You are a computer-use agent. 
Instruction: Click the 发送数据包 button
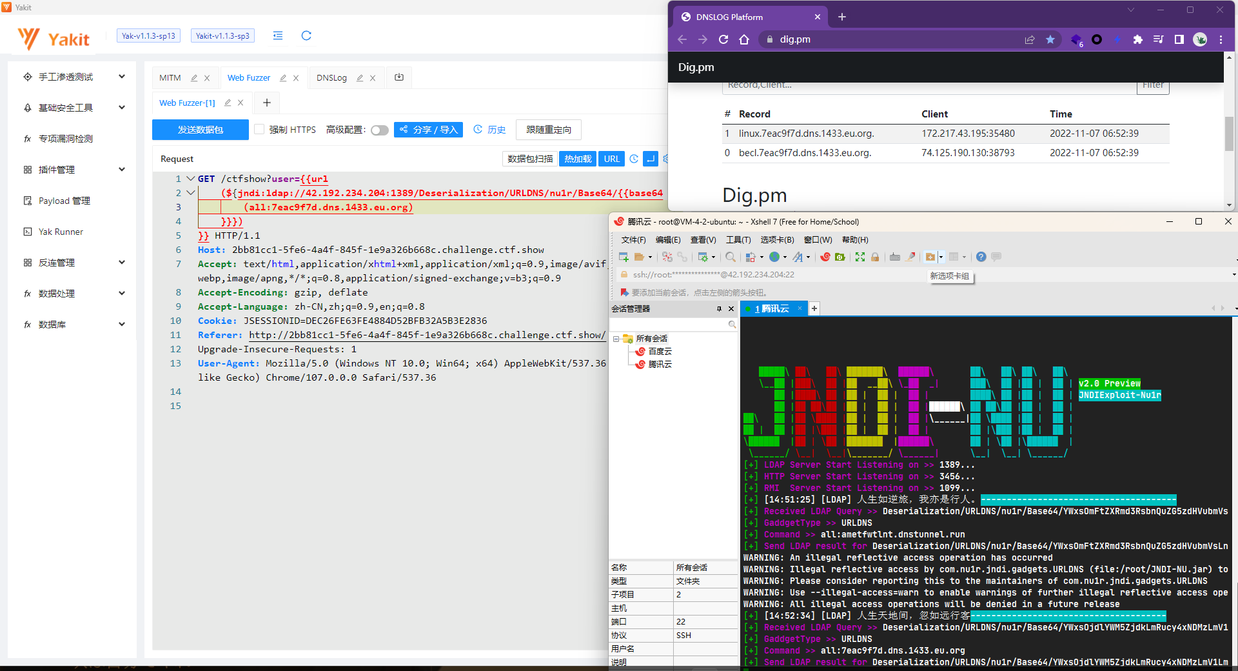pos(201,130)
